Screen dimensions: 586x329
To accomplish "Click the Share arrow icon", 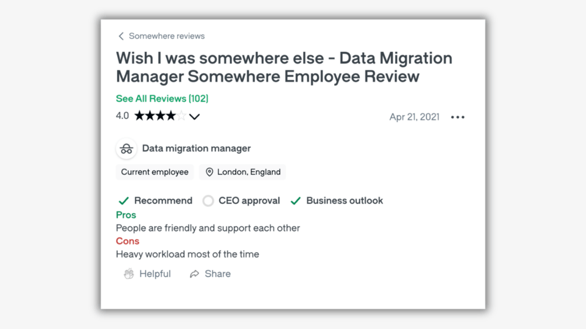I will click(195, 274).
